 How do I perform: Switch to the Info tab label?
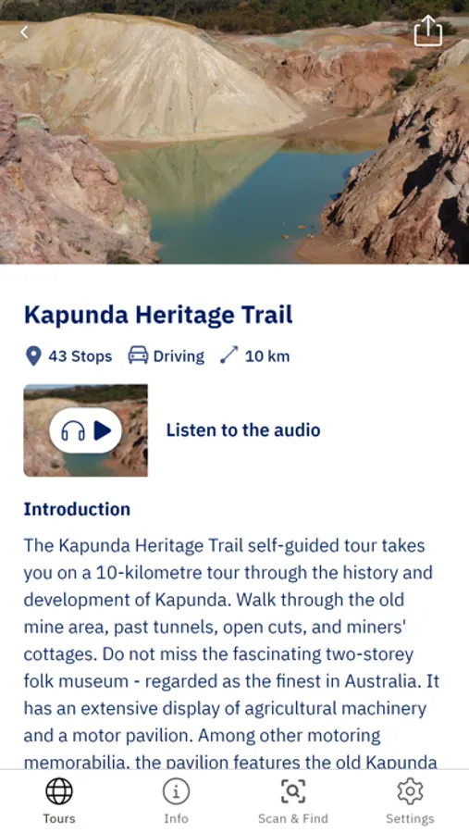(176, 819)
